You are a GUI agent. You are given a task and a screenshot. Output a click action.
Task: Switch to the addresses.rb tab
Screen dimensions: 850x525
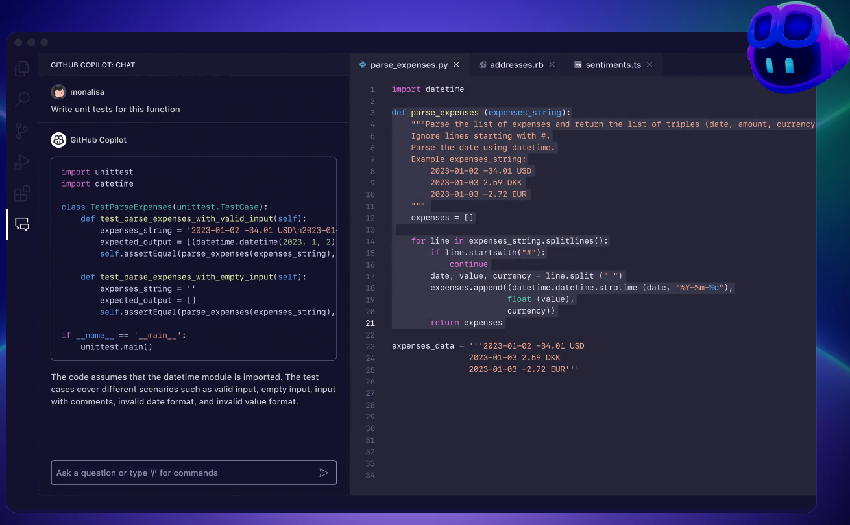click(x=517, y=65)
